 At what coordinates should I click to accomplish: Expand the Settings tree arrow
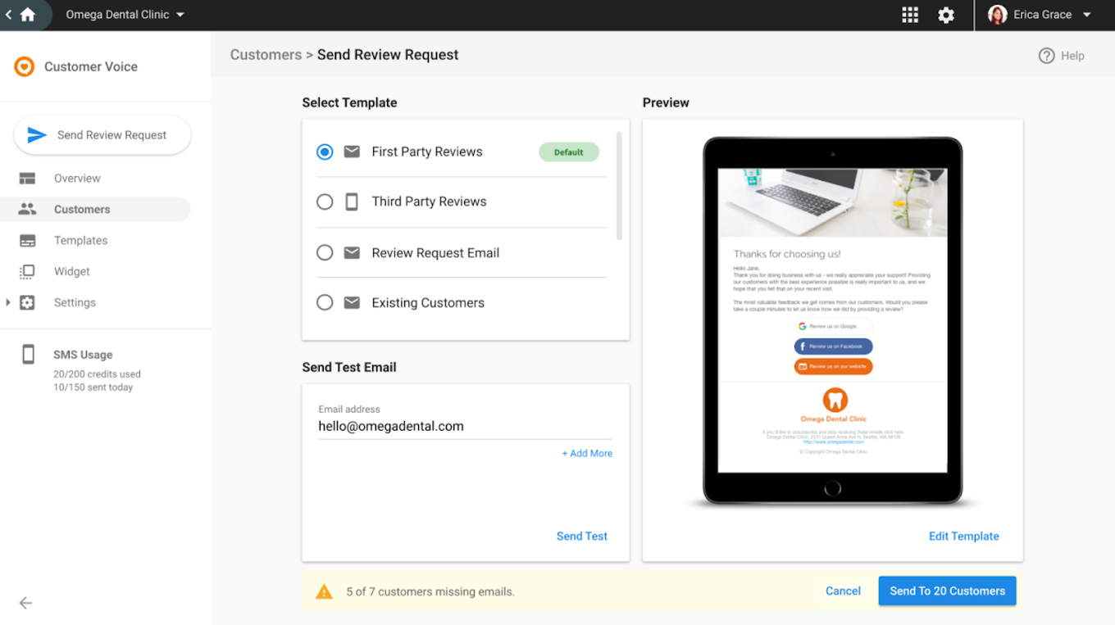coord(8,302)
